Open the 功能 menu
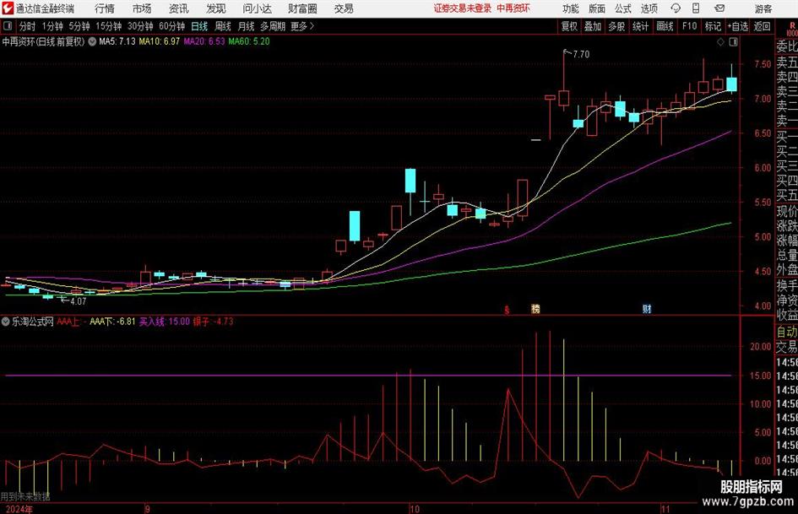This screenshot has height=514, width=798. (x=571, y=8)
